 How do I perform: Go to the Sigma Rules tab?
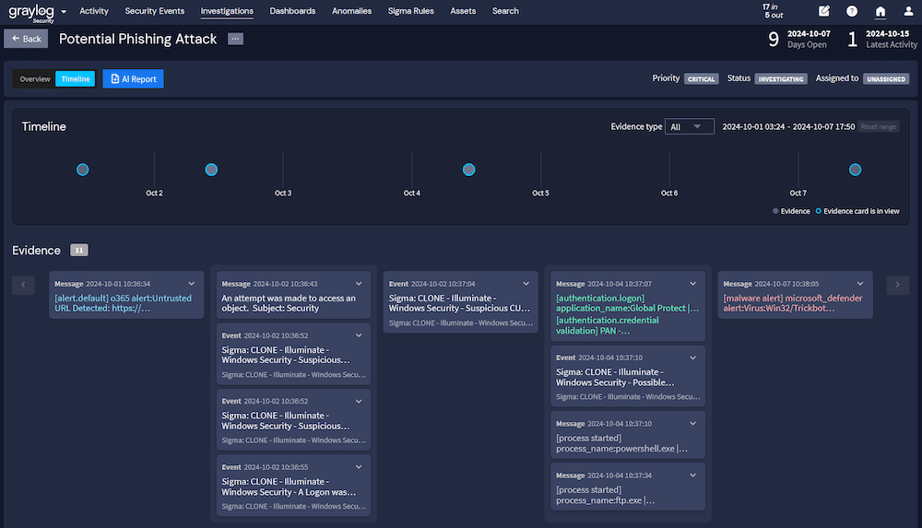[x=411, y=11]
